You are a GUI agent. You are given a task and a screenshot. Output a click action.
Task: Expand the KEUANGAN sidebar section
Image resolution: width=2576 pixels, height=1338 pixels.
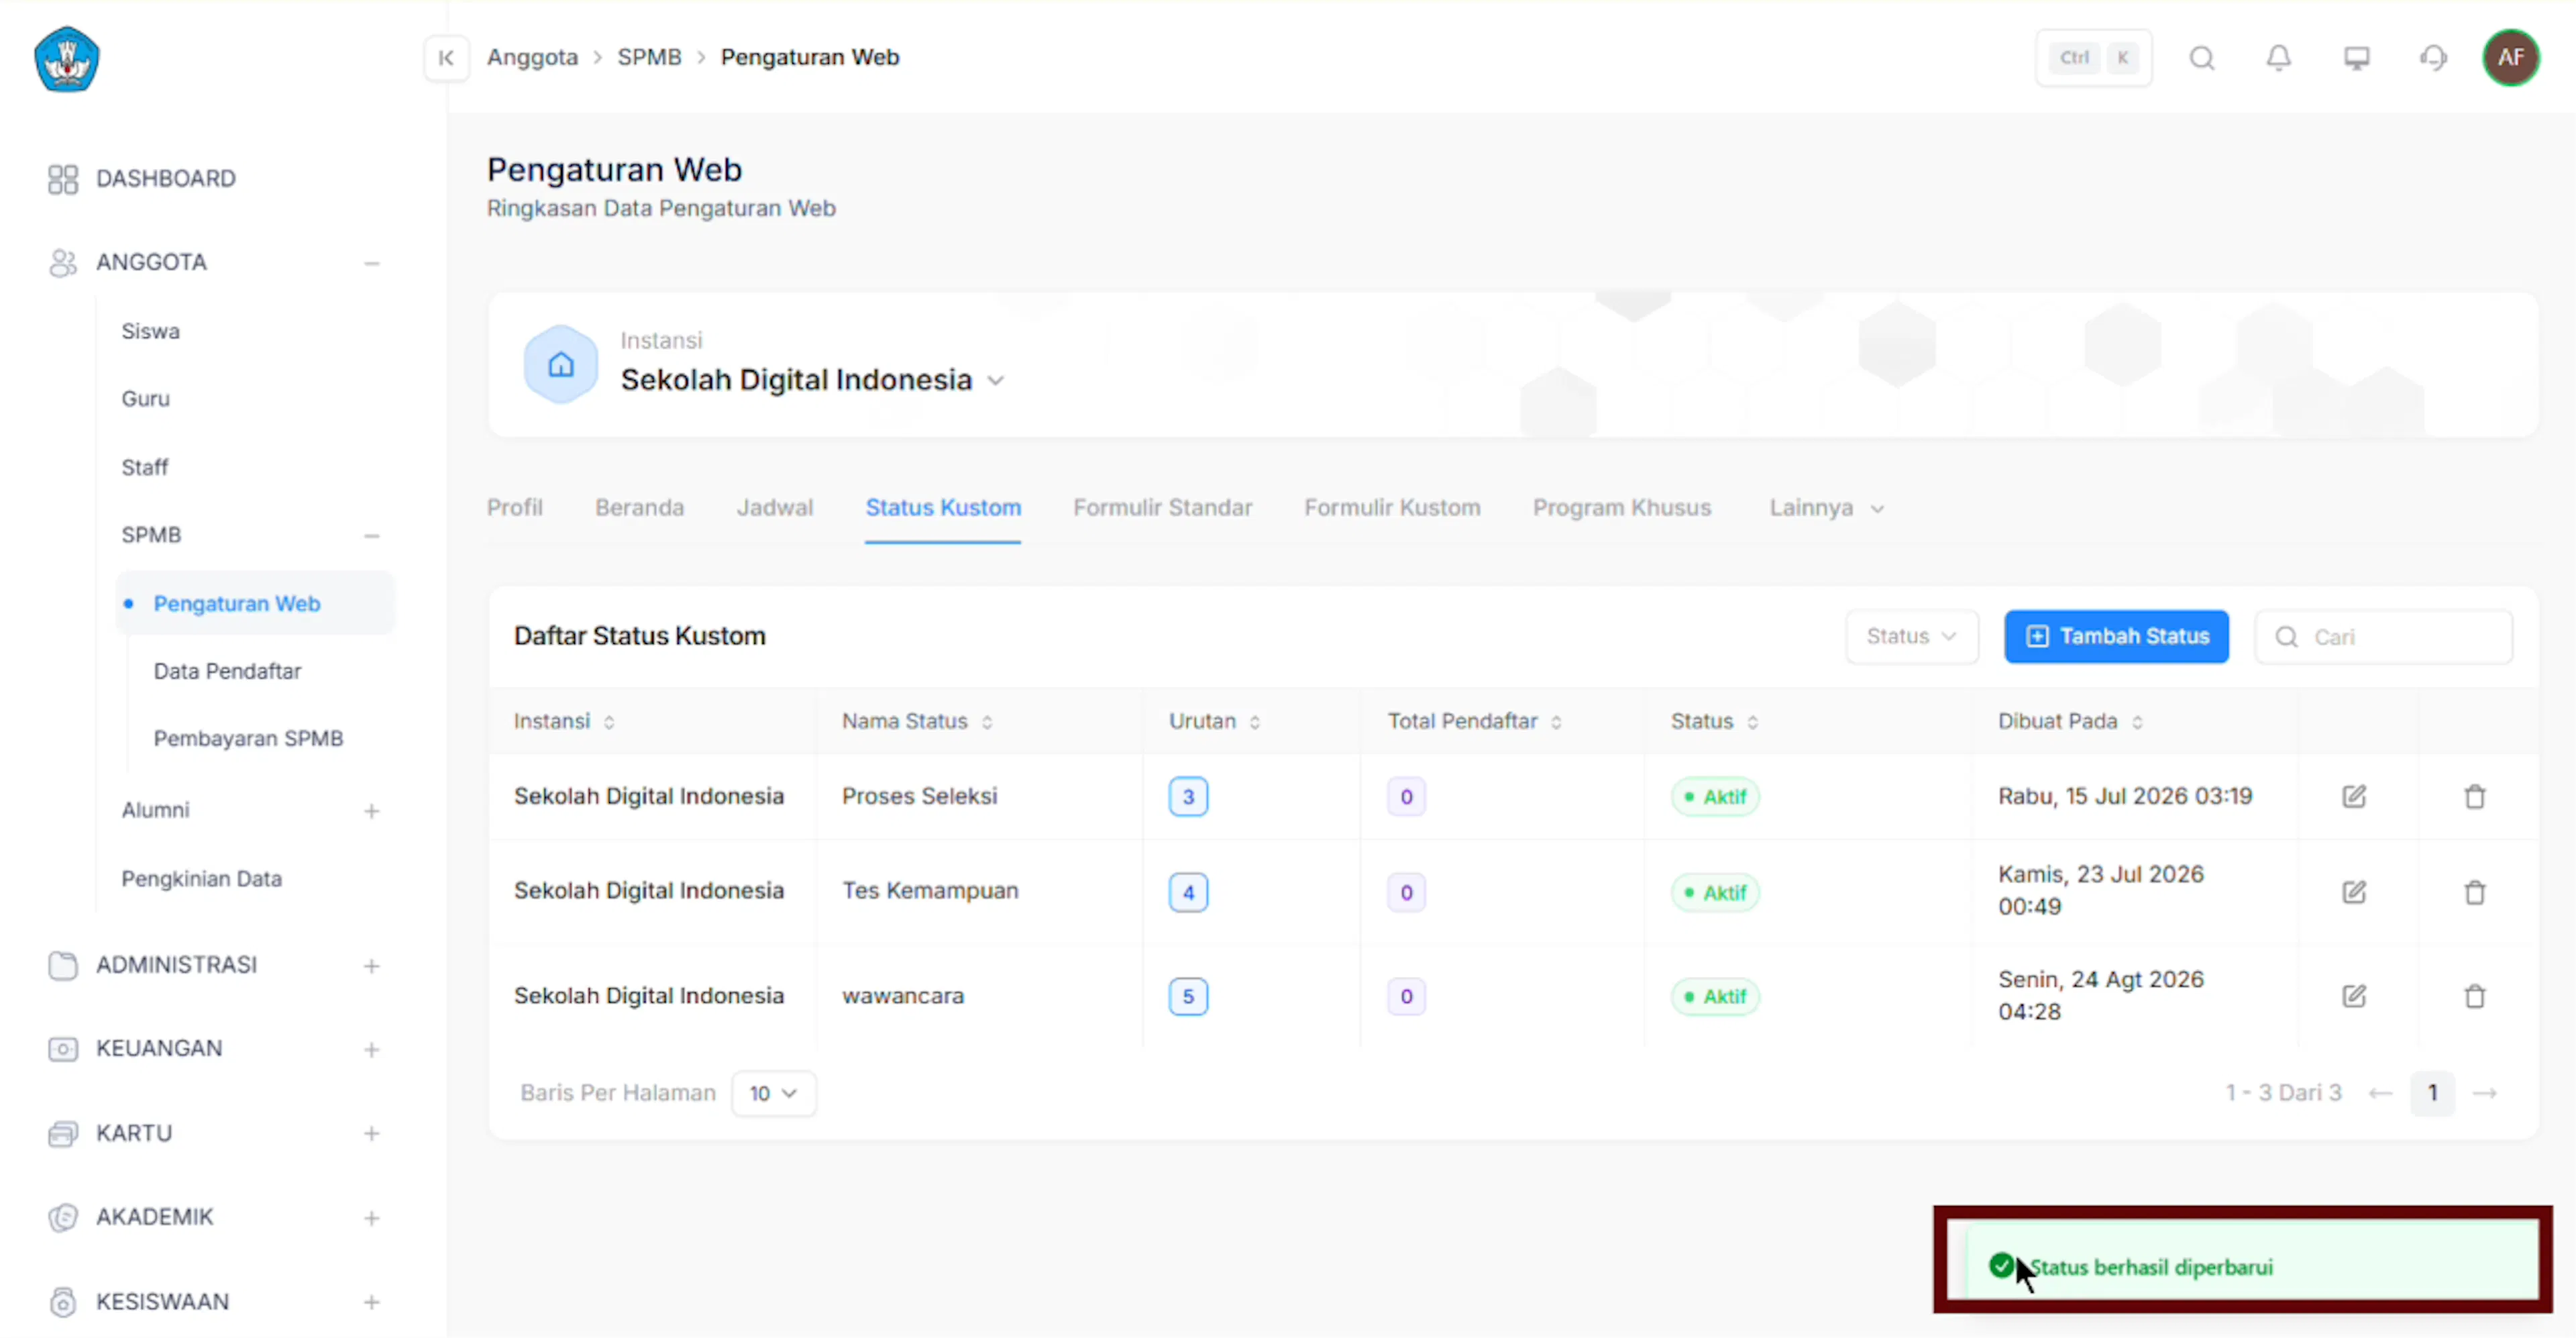216,1048
